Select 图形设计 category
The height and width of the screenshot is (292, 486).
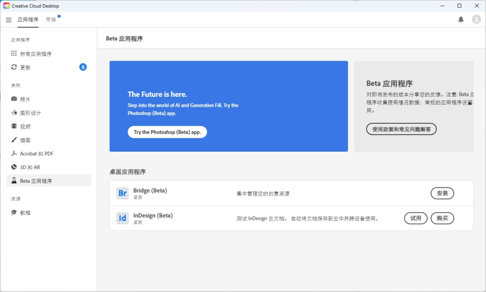pyautogui.click(x=30, y=113)
